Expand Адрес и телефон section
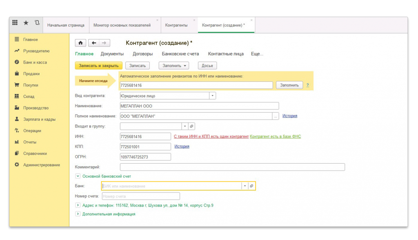The width and height of the screenshot is (418, 240). point(78,205)
